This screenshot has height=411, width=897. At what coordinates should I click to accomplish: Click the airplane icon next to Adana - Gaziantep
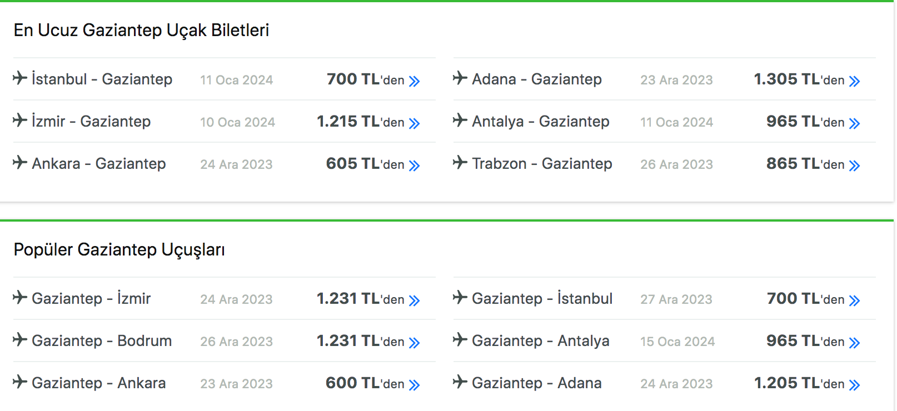460,78
